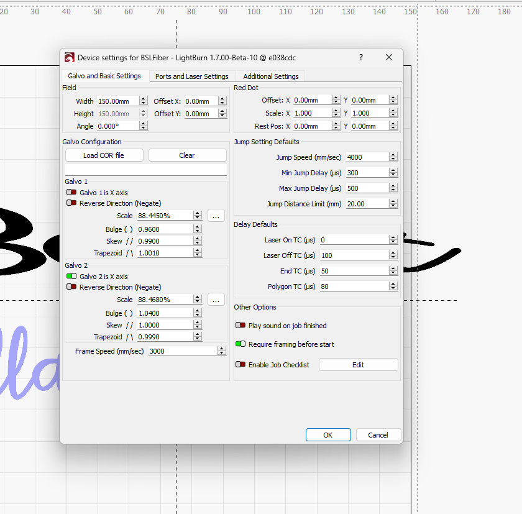Click the LightBurn logo in the title bar
522x514 pixels.
[69, 58]
